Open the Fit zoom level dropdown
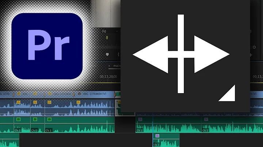 click(x=110, y=31)
